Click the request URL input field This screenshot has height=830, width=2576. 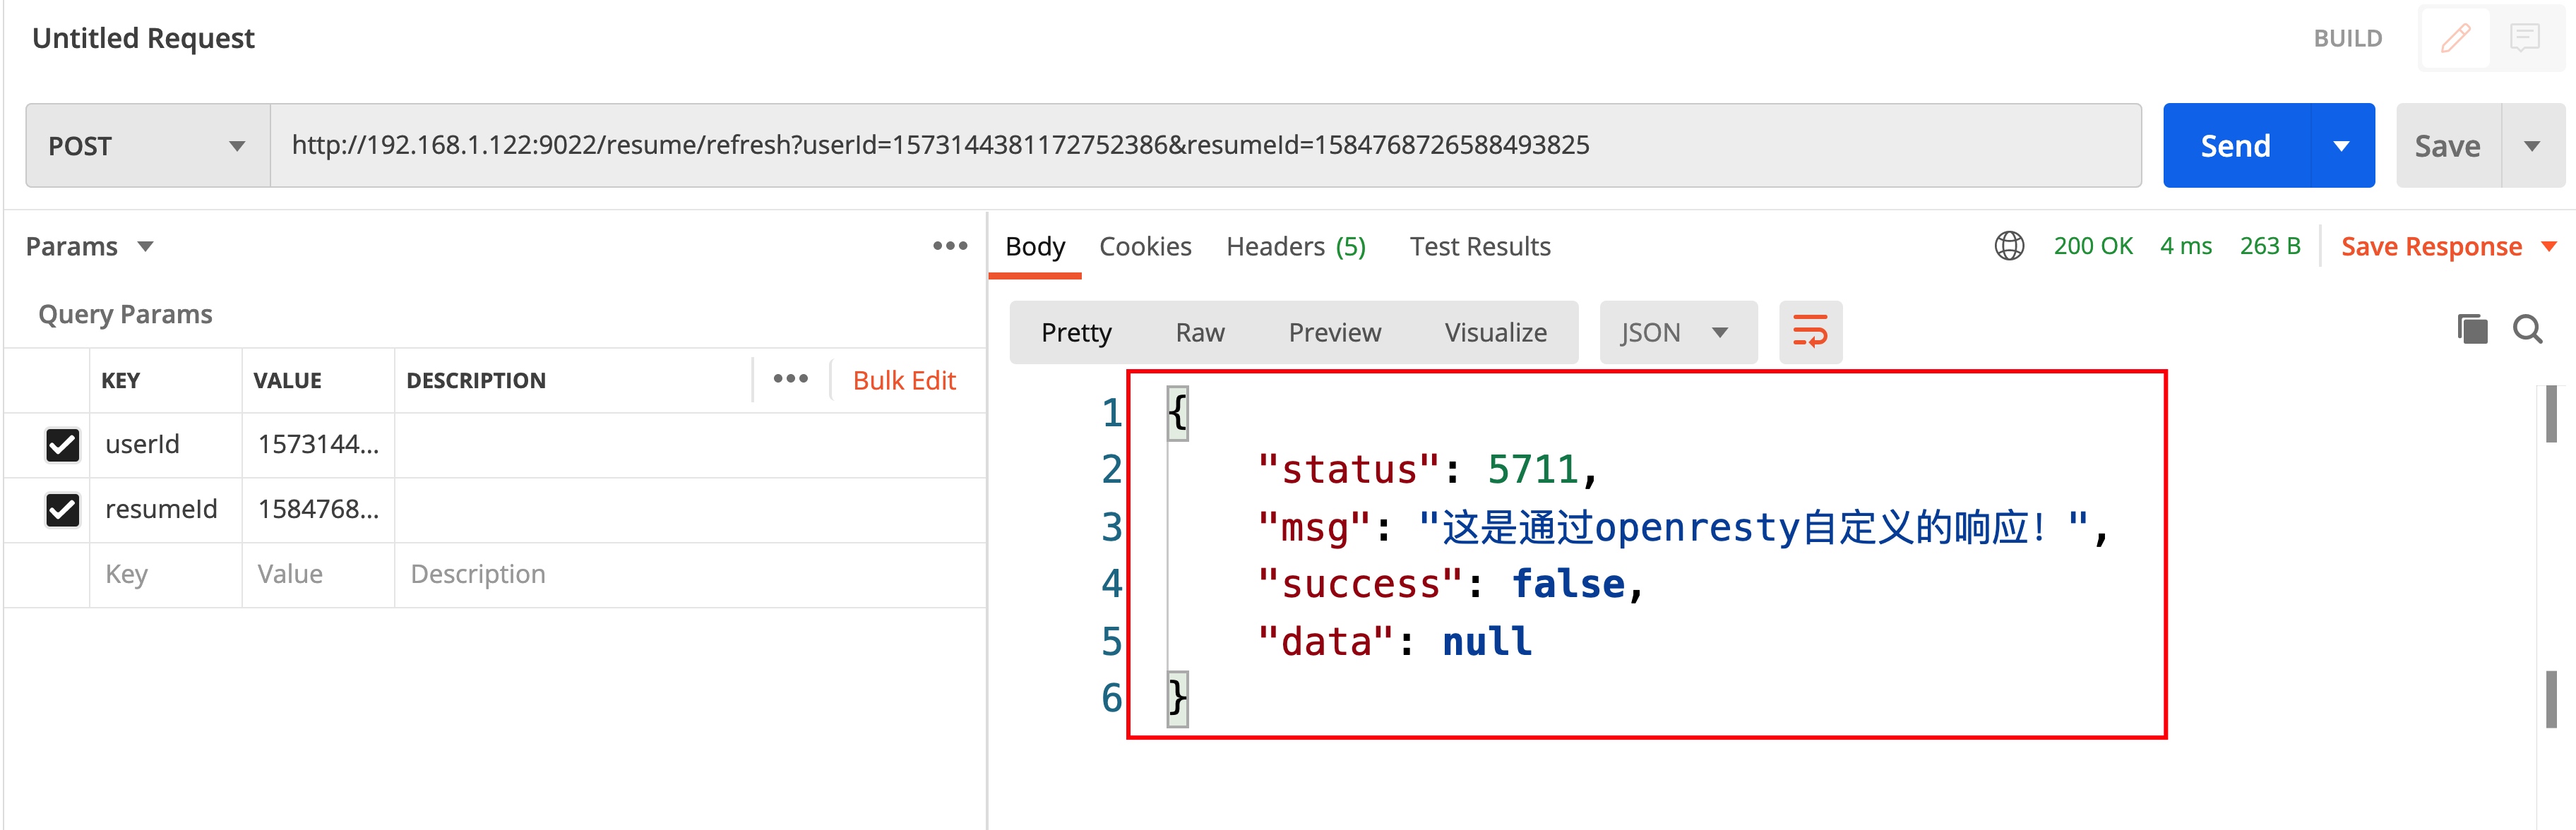click(1200, 146)
